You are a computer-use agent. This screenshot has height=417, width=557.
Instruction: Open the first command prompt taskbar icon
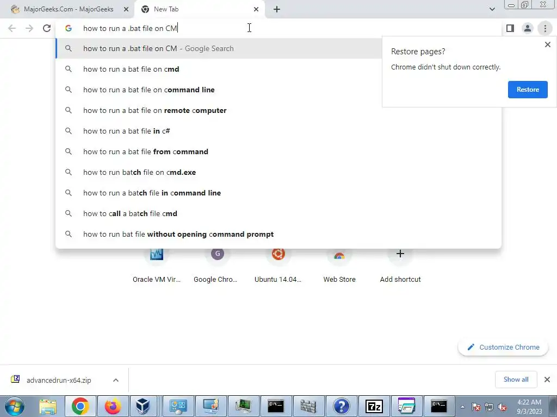coord(276,406)
